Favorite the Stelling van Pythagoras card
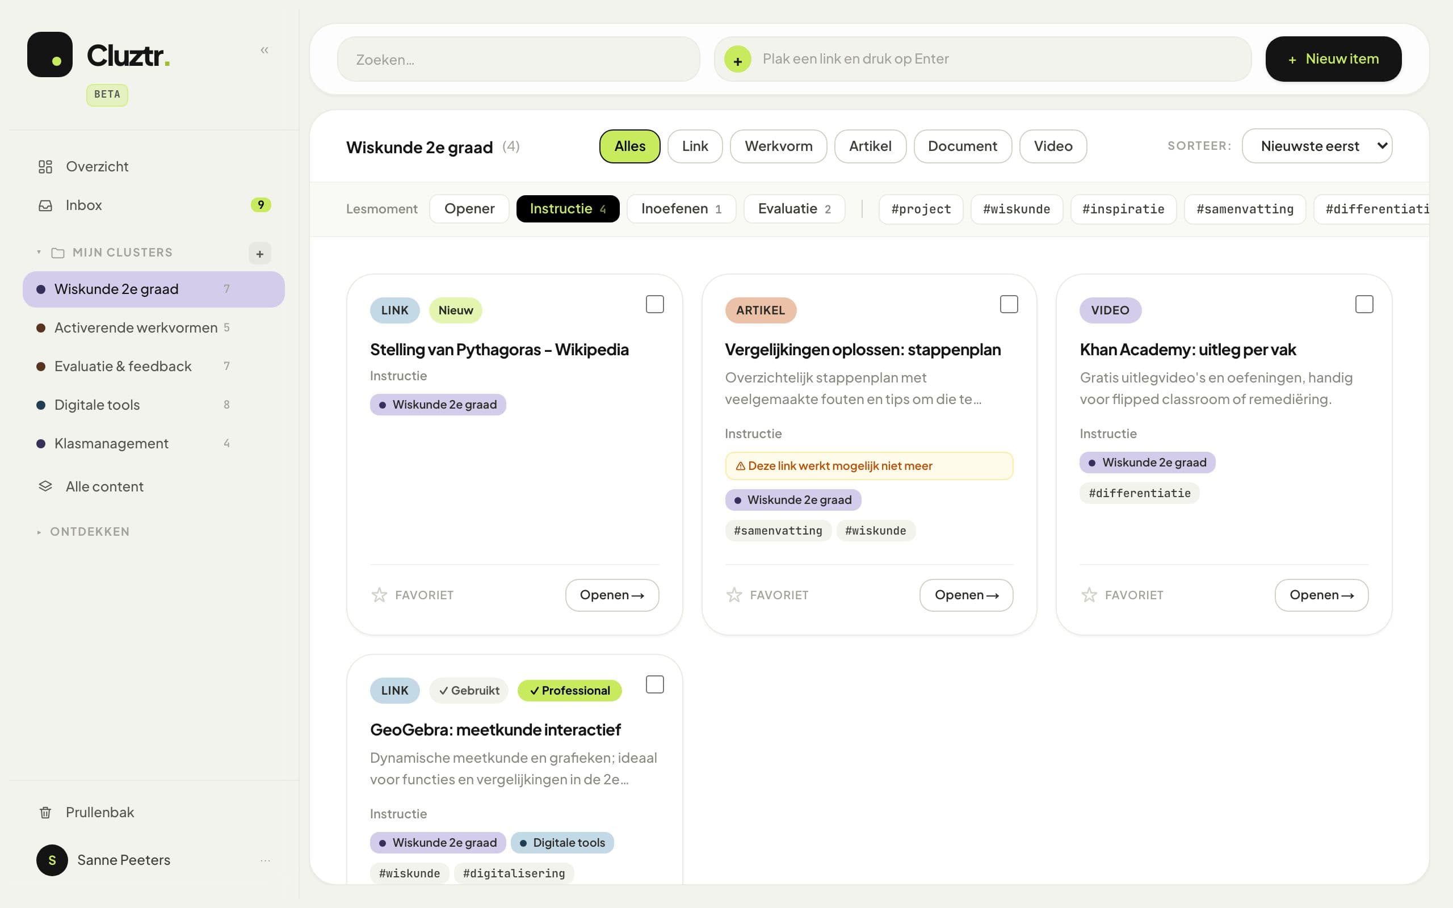 point(413,595)
